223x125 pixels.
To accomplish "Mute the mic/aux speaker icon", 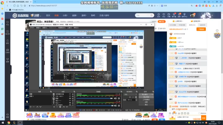I will (115, 106).
